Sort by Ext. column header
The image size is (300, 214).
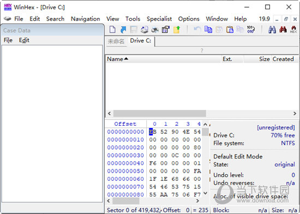click(232, 59)
